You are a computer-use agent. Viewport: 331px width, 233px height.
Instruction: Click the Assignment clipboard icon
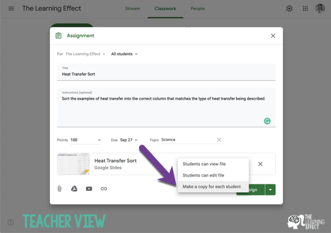click(x=58, y=35)
